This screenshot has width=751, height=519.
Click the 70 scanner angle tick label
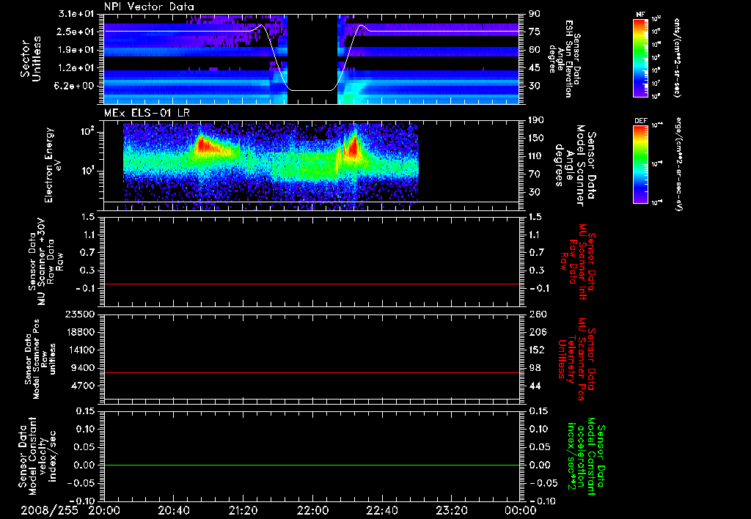[x=535, y=174]
